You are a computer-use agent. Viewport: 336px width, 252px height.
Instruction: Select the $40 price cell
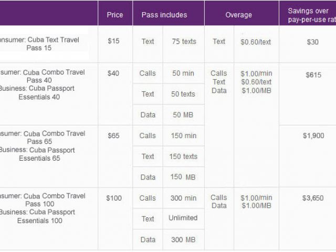point(113,73)
